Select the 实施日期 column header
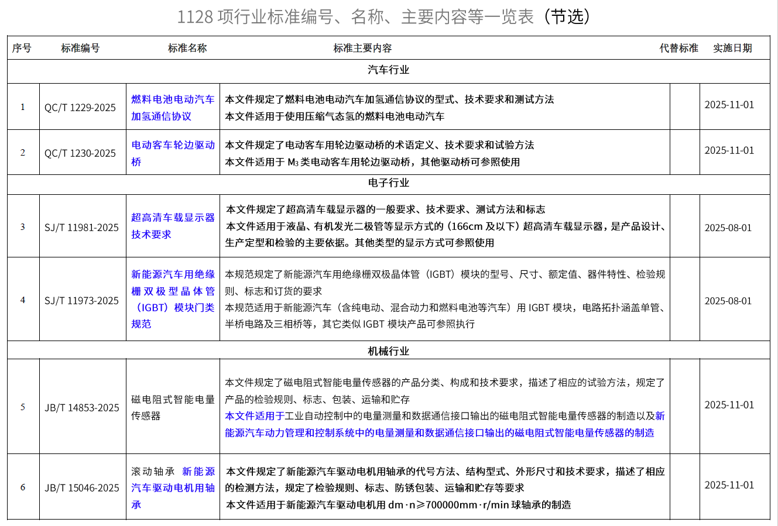Image resolution: width=778 pixels, height=526 pixels. 732,49
